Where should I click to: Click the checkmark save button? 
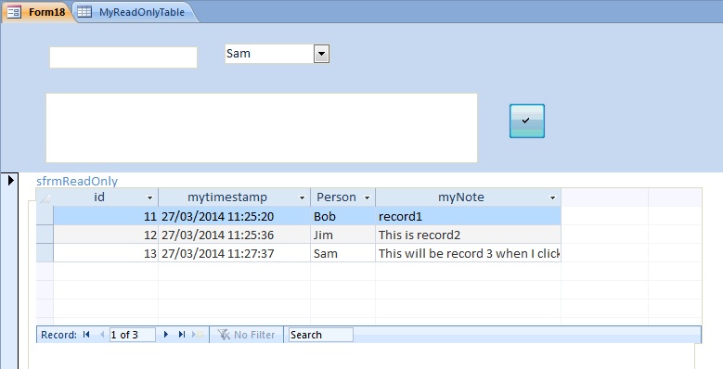coord(527,121)
